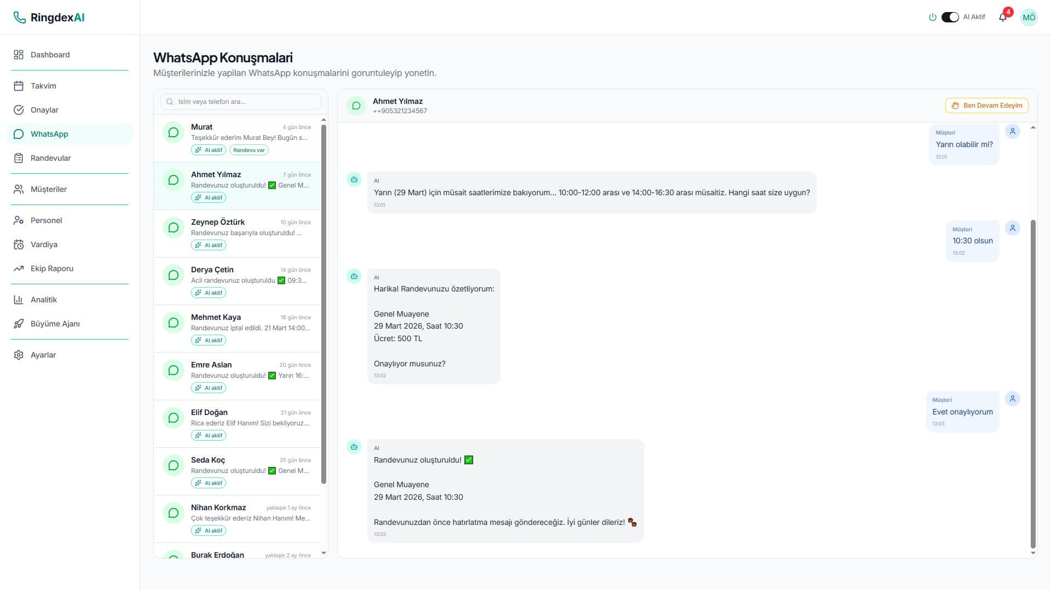Viewport: 1051px width, 590px height.
Task: Click the AI bot icon beside the 13:01 message
Action: [x=354, y=179]
